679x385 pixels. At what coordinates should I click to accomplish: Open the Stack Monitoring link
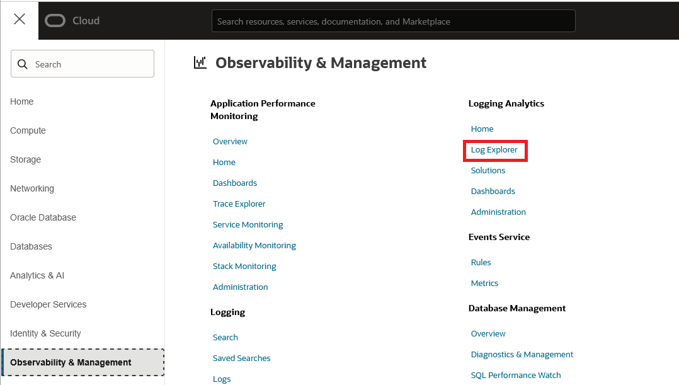[x=244, y=267]
